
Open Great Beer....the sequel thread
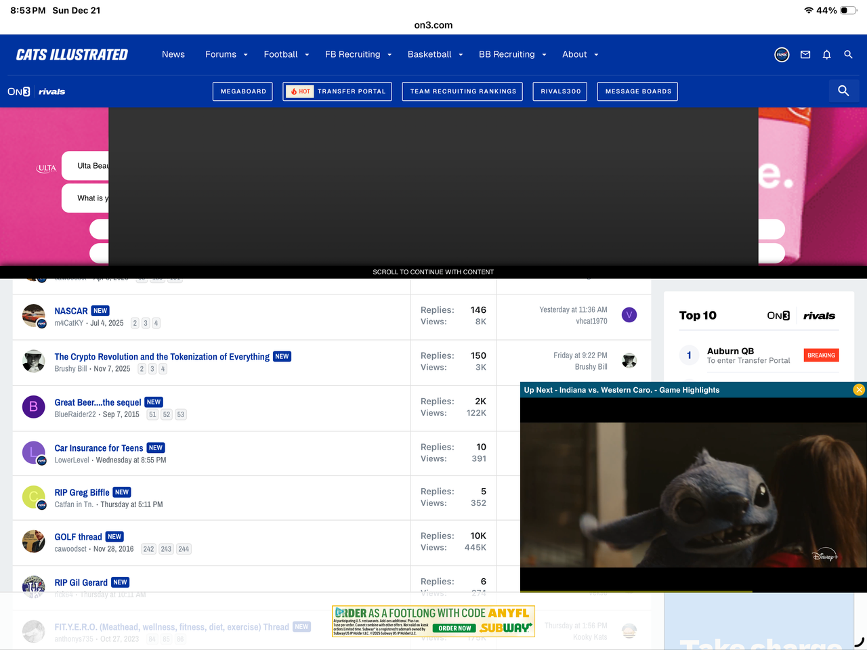(x=98, y=402)
